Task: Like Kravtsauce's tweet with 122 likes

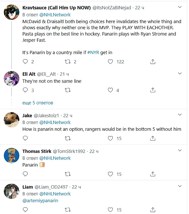Action: click(111, 62)
